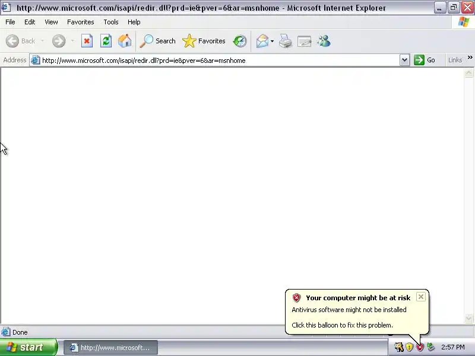Open the Search pane with magnifier button
This screenshot has height=356, width=475.
tap(157, 41)
